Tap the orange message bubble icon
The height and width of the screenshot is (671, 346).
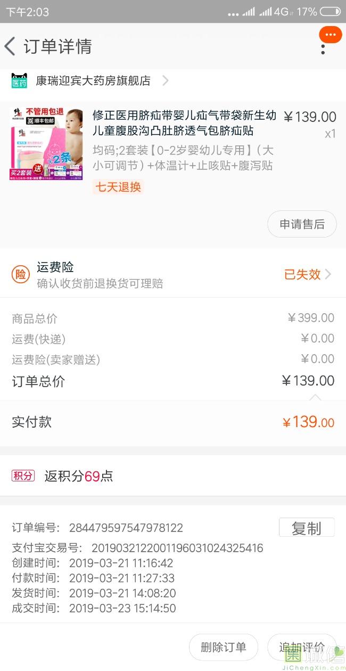point(330,35)
